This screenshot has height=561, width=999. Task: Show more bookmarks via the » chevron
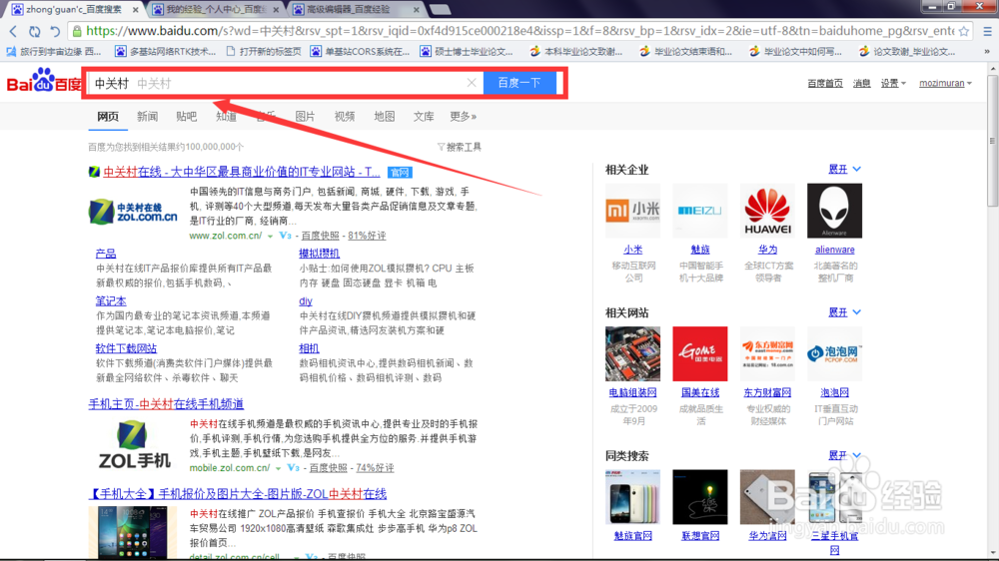click(x=987, y=52)
